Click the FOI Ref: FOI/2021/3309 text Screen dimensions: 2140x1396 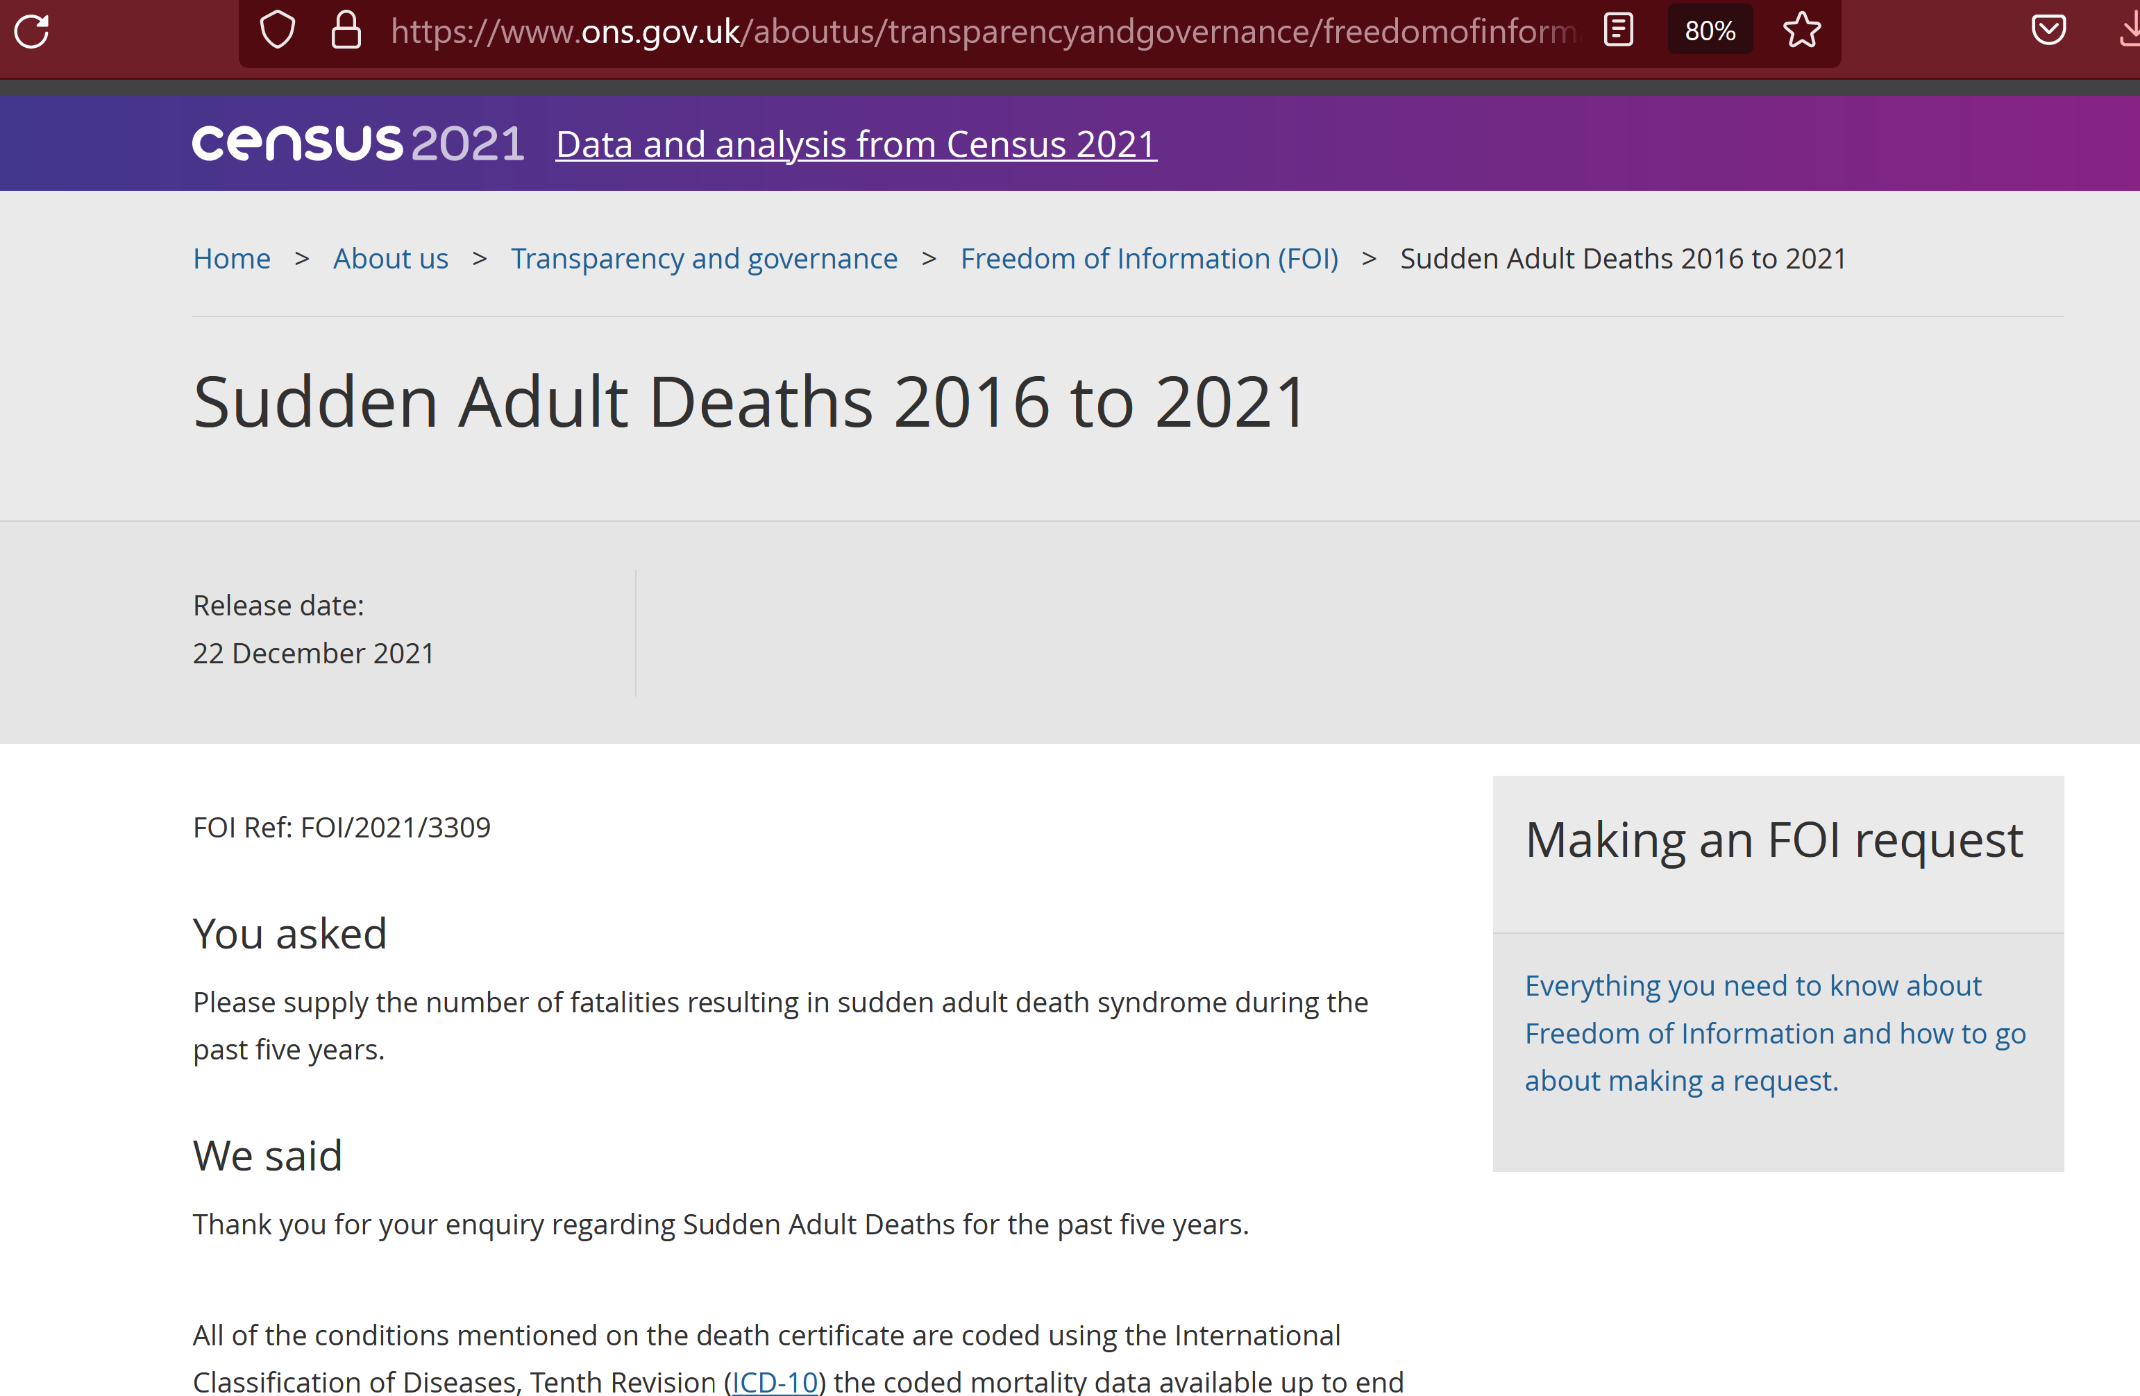coord(342,828)
